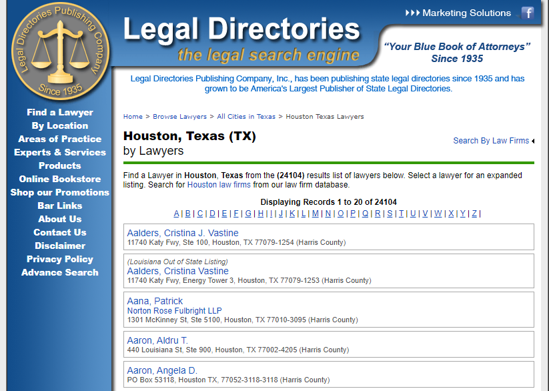Filter lawyers by letter L
This screenshot has width=549, height=391.
tap(304, 214)
